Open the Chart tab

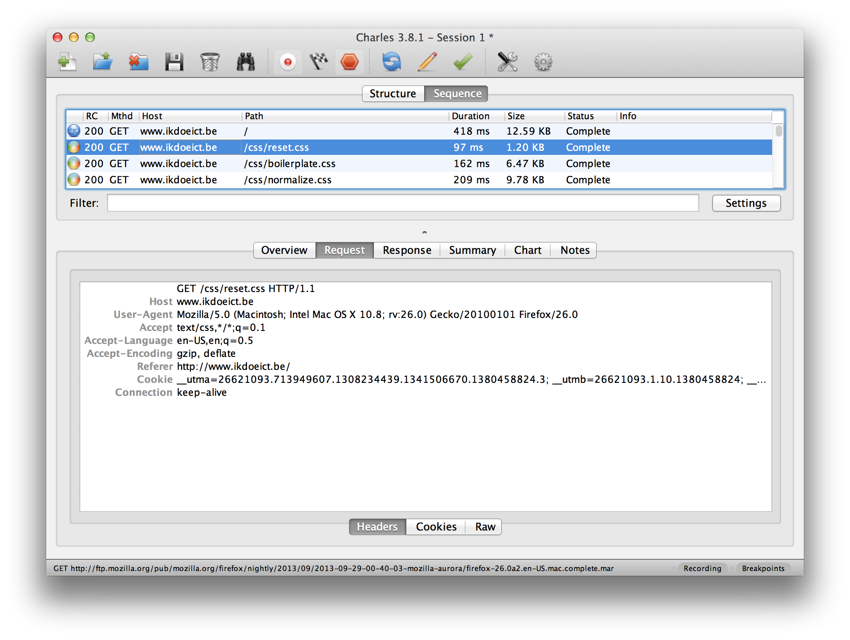[x=527, y=250]
